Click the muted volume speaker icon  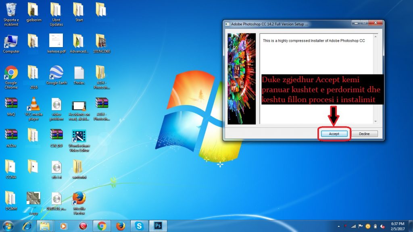383,226
